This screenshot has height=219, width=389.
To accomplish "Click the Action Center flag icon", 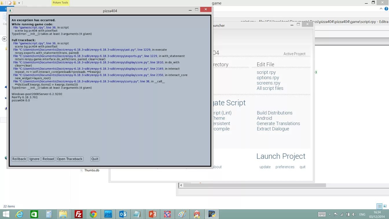I will tap(336, 214).
